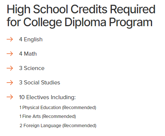The width and height of the screenshot is (165, 136).
Task: Select the '3 Social Studies' list item
Action: coord(39,83)
